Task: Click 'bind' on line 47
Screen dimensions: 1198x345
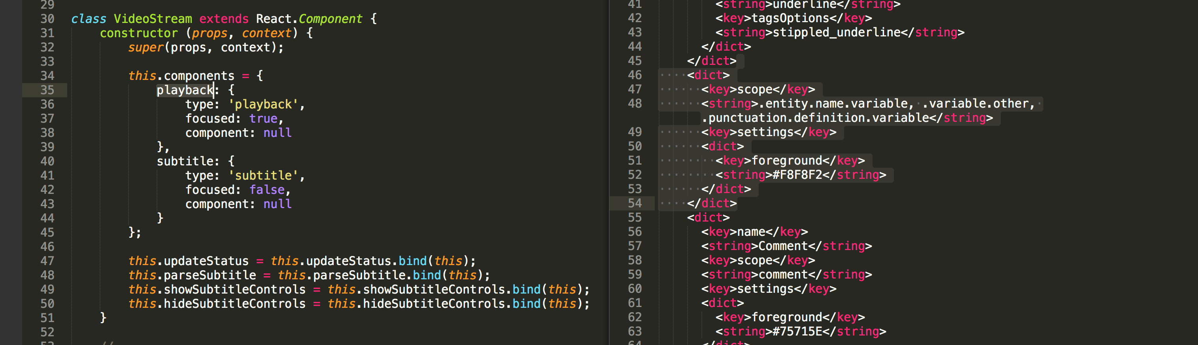Action: [412, 261]
